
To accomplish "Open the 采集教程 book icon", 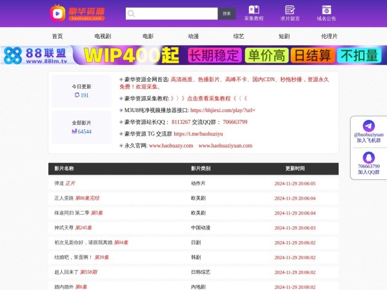I will pos(253,10).
